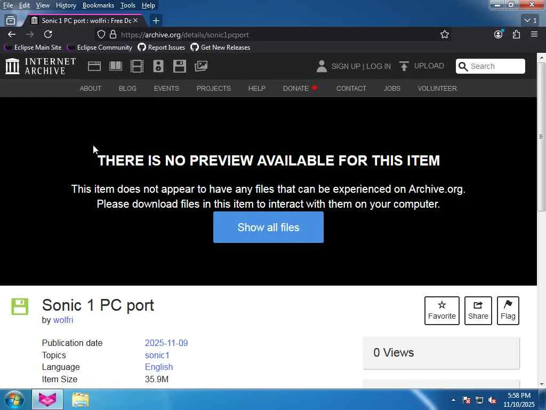Open the Audio speaker icon

coord(158,66)
